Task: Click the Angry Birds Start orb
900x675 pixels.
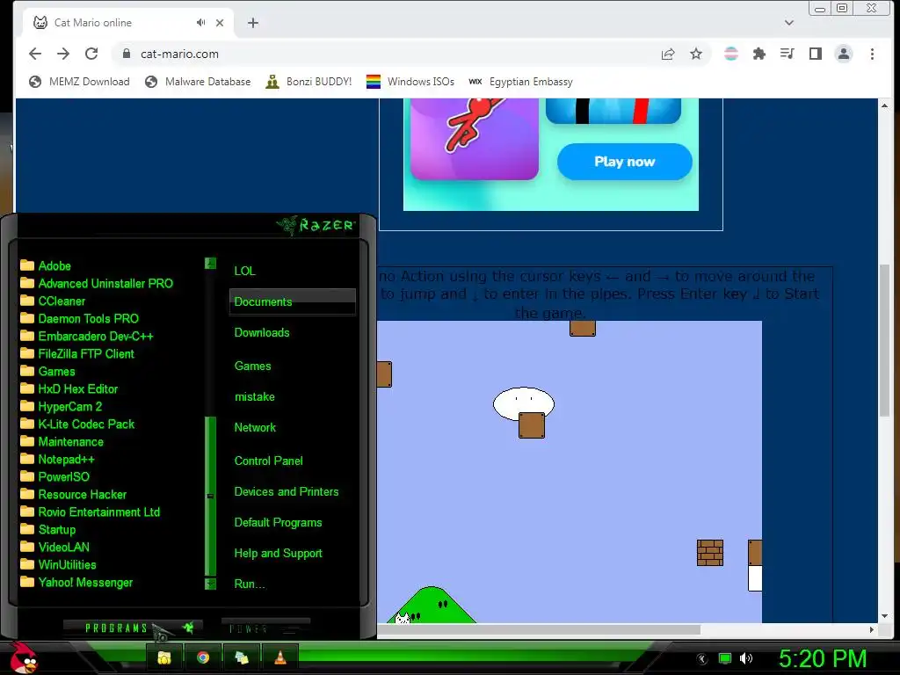Action: coord(24,657)
